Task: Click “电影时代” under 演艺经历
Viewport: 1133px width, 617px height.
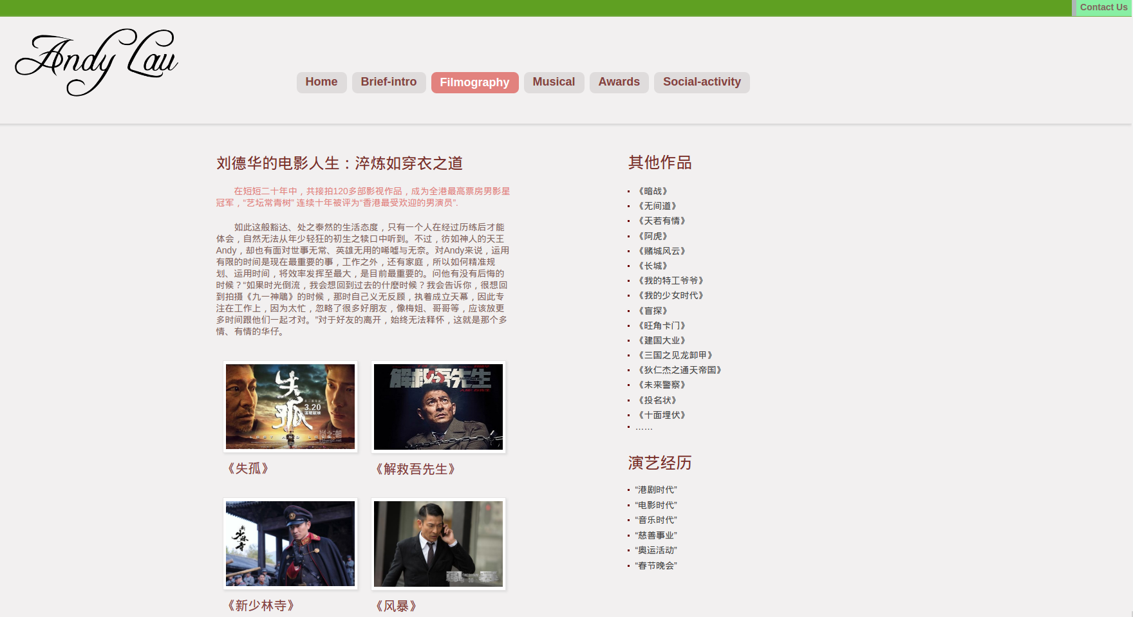Action: [x=656, y=505]
